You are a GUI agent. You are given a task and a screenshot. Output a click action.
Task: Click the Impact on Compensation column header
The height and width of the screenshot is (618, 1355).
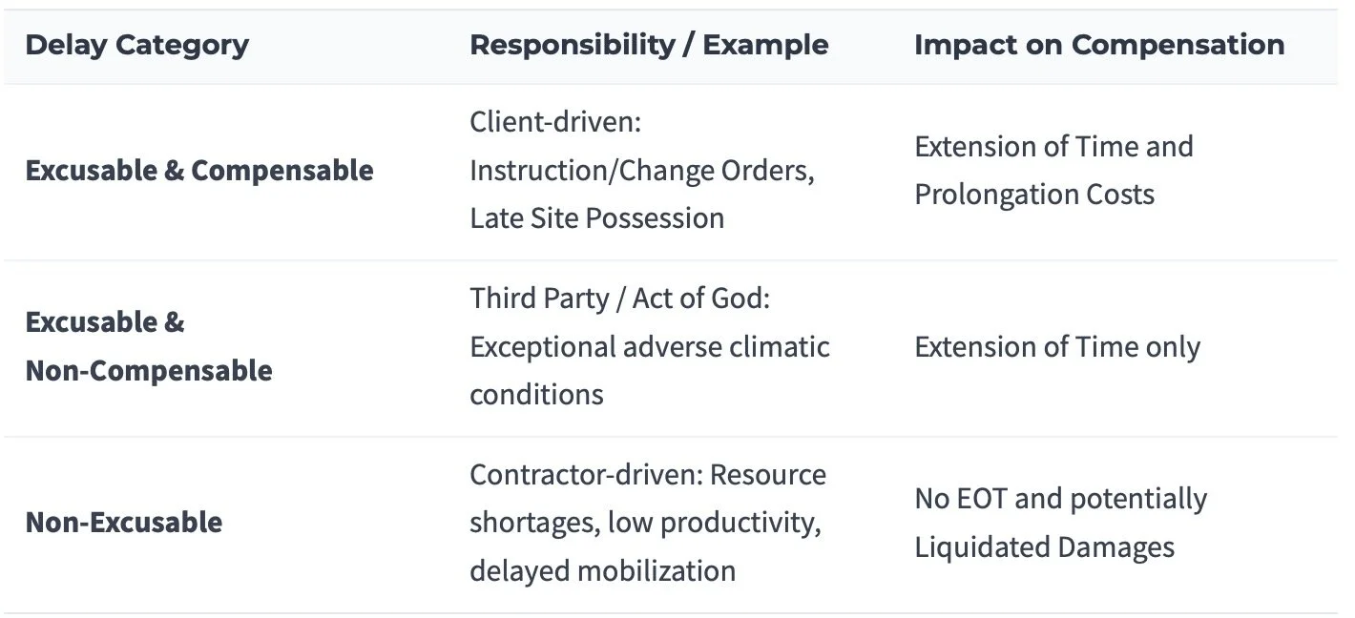1099,45
